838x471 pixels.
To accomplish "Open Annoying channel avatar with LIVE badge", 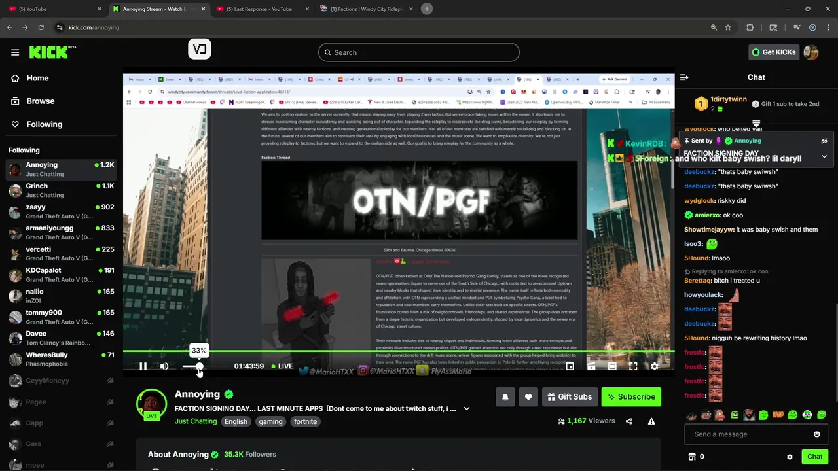I will tap(151, 404).
